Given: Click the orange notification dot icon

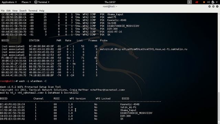Looking at the screenshot, I should [x=204, y=2].
